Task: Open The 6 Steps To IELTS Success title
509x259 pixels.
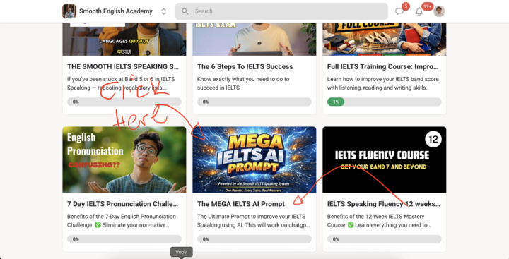Action: tap(245, 67)
